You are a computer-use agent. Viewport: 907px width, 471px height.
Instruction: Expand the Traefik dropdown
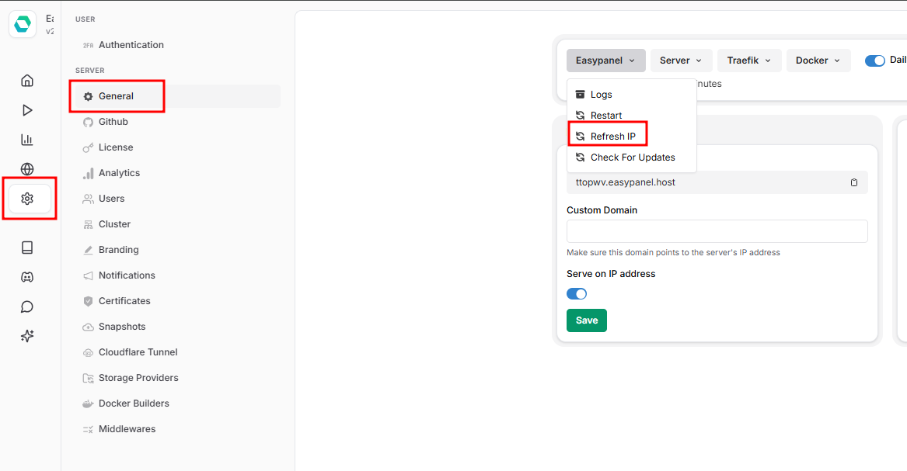749,60
